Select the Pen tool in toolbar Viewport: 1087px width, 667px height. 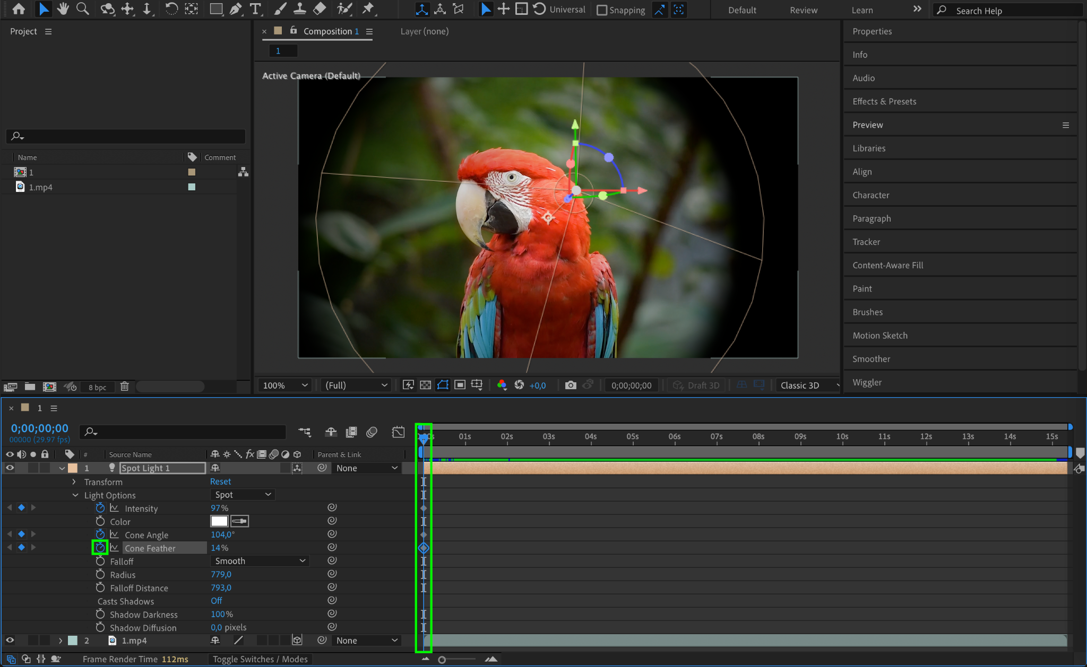(x=236, y=9)
